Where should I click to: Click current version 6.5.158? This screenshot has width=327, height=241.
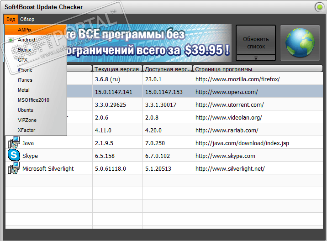tap(105, 156)
